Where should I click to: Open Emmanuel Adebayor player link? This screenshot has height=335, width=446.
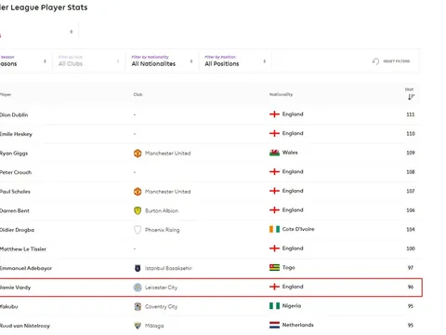pos(26,268)
